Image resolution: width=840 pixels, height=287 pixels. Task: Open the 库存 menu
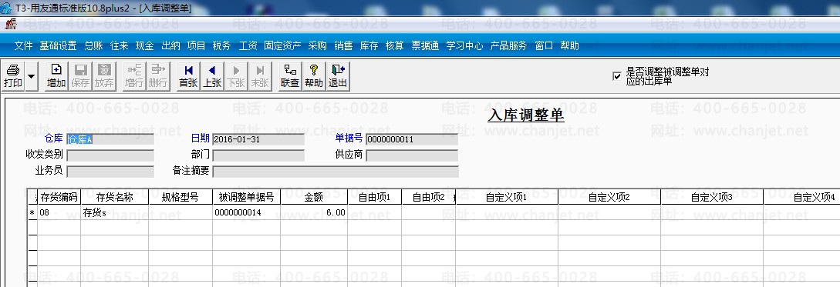[369, 46]
